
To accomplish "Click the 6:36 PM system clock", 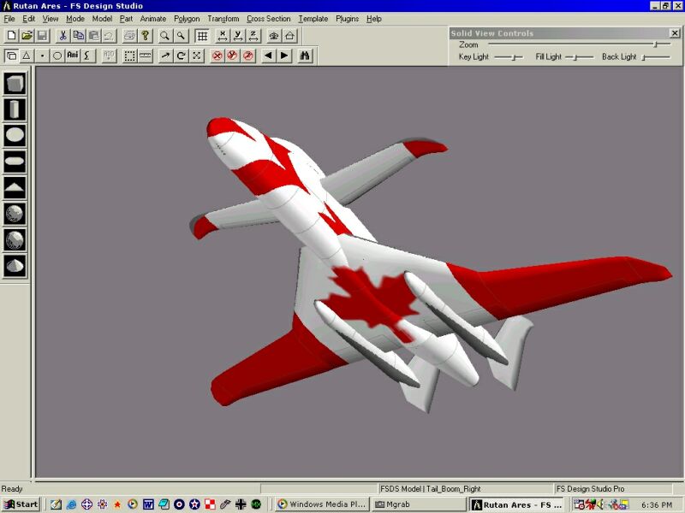I will coord(656,504).
